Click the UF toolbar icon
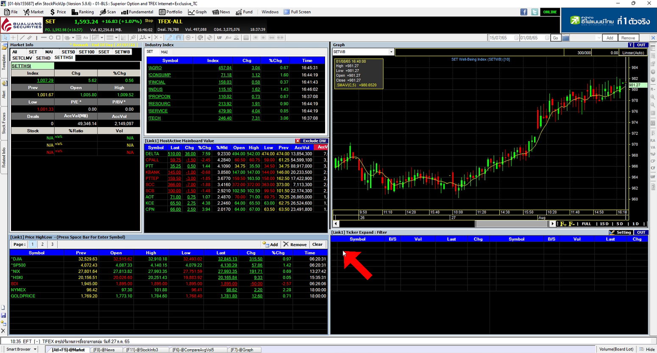 pos(219,38)
